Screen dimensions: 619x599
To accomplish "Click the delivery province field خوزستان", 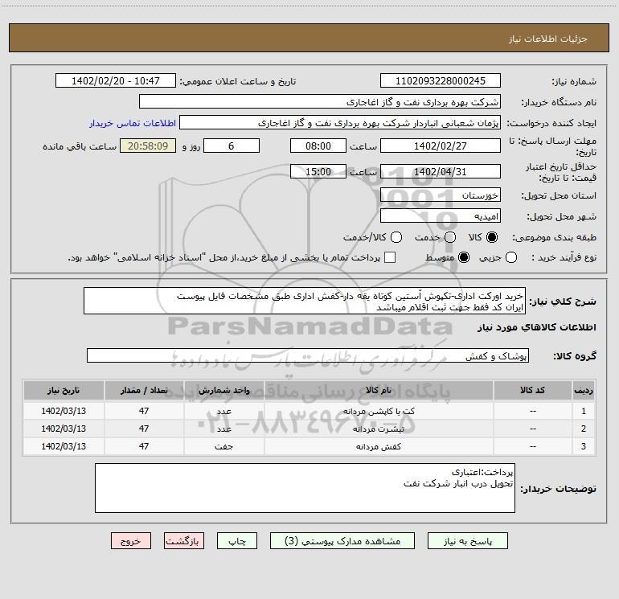I will pos(441,195).
